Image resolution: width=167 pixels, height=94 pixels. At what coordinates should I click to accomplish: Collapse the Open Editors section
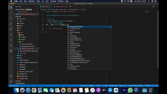pyautogui.click(x=20, y=9)
